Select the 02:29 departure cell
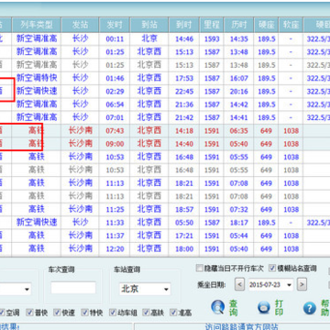The width and height of the screenshot is (330, 330). tap(115, 92)
